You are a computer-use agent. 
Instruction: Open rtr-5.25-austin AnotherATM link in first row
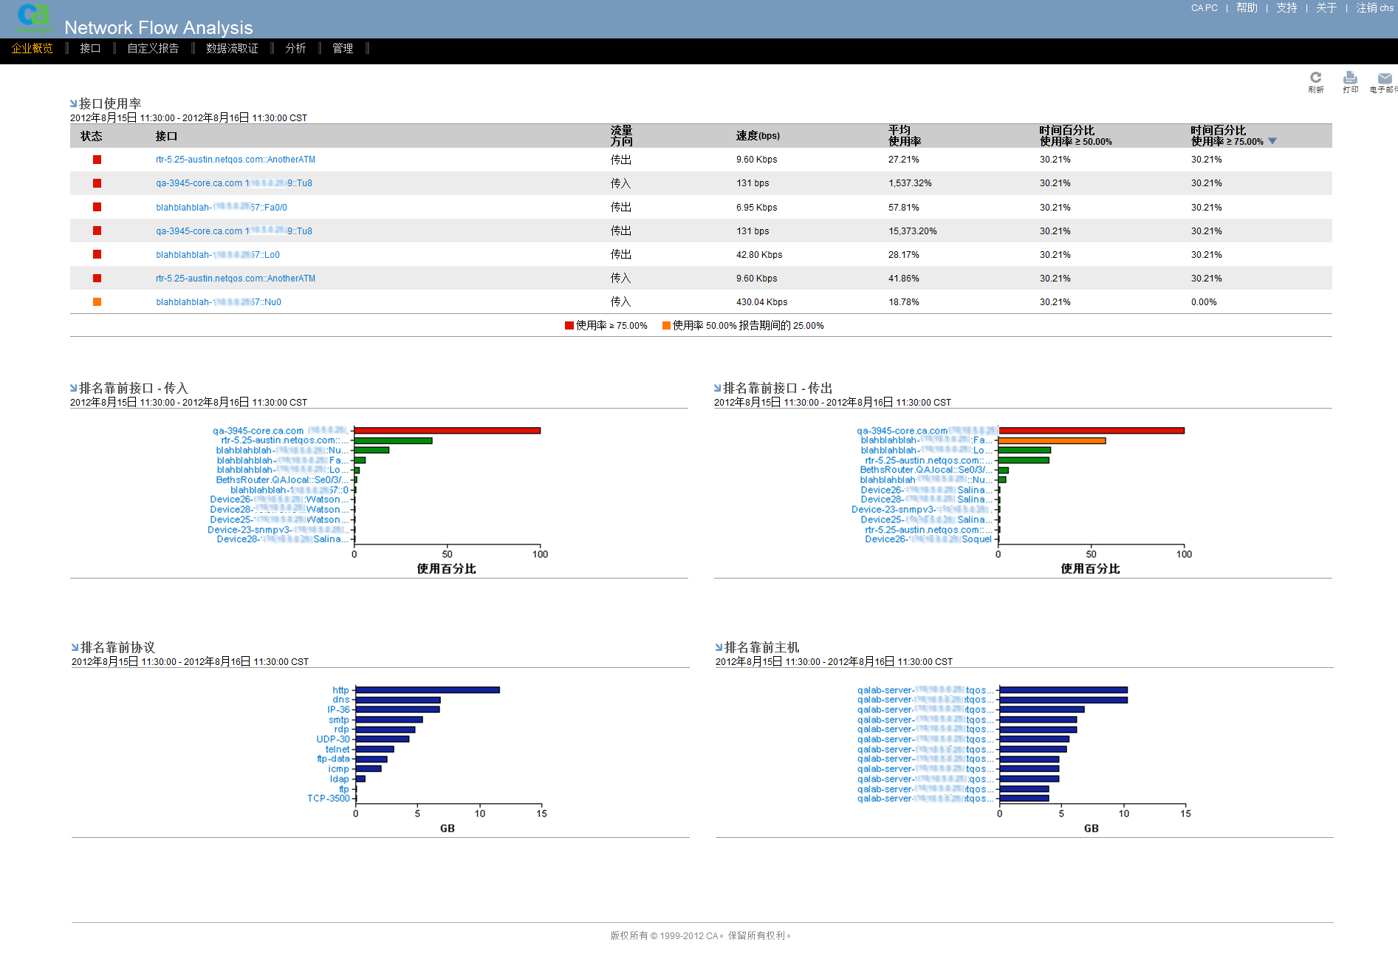point(235,160)
